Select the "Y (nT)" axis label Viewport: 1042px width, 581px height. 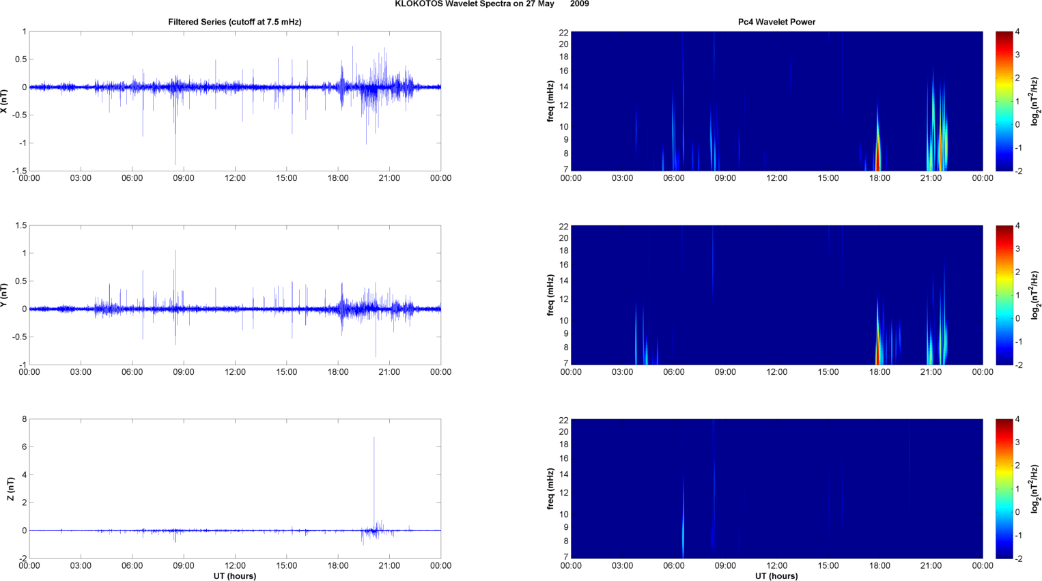[5, 295]
